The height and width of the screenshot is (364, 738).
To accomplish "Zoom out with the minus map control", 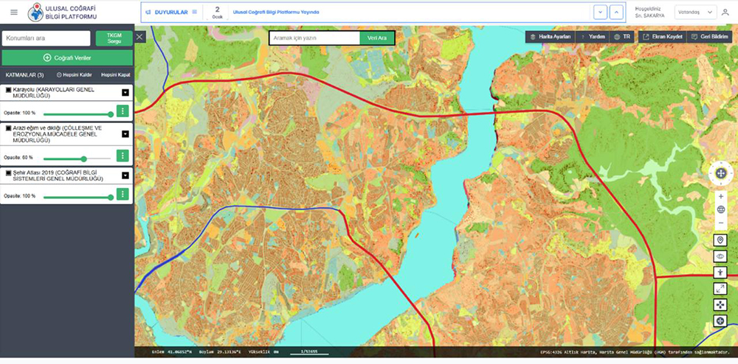I will 720,223.
